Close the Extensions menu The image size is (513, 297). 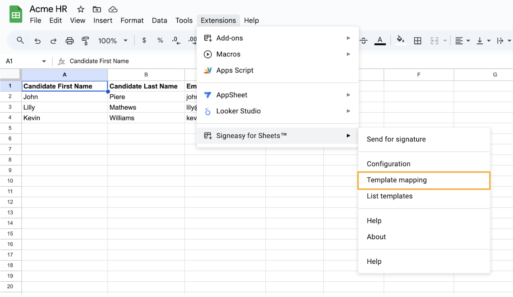[218, 21]
